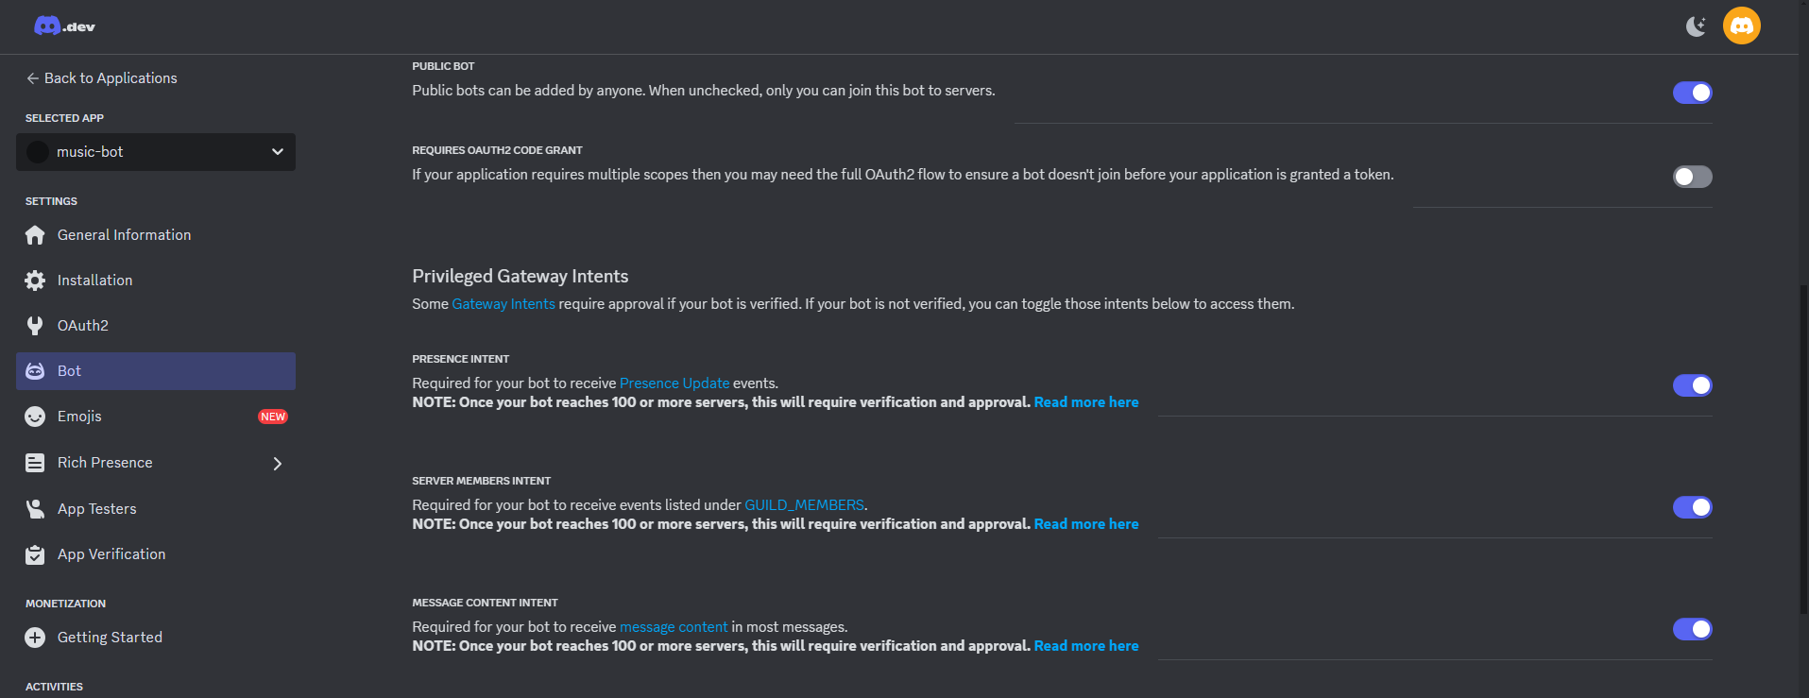1809x698 pixels.
Task: Expand the Rich Presence section
Action: click(x=277, y=463)
